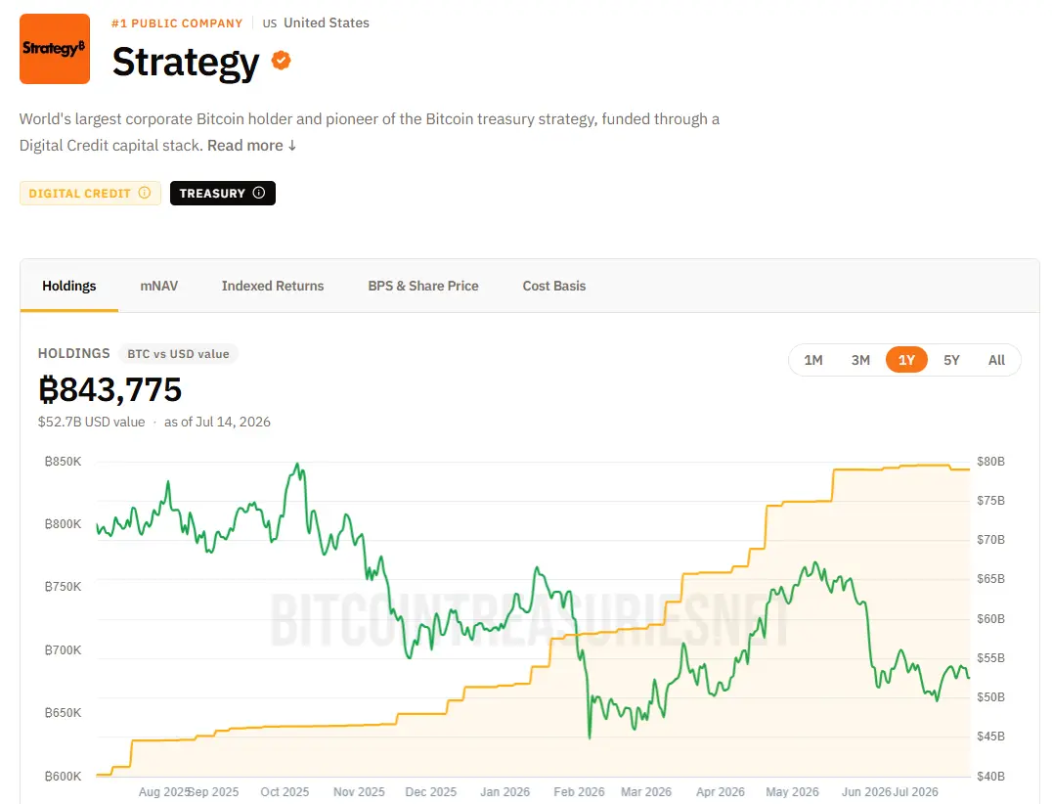Click the #1 Public Company link

(177, 23)
